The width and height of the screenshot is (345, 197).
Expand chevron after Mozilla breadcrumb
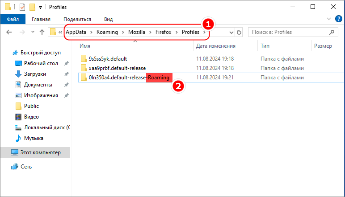pos(150,32)
